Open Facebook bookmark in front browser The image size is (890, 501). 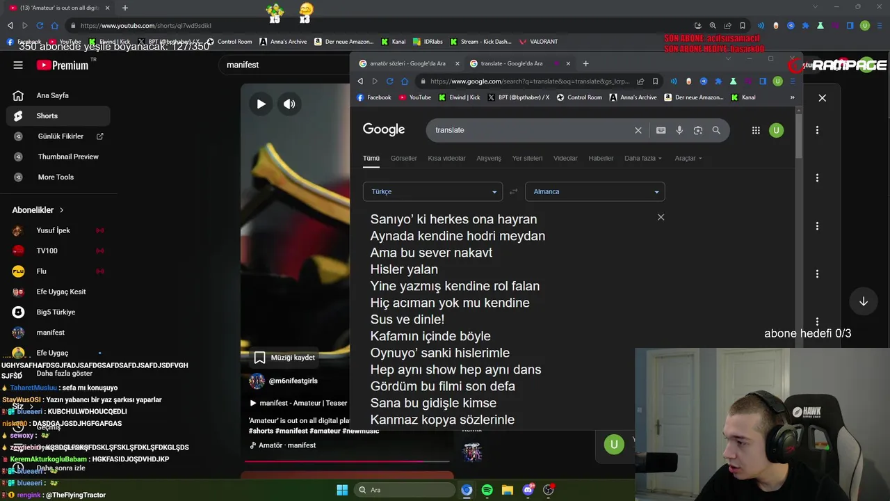click(374, 97)
